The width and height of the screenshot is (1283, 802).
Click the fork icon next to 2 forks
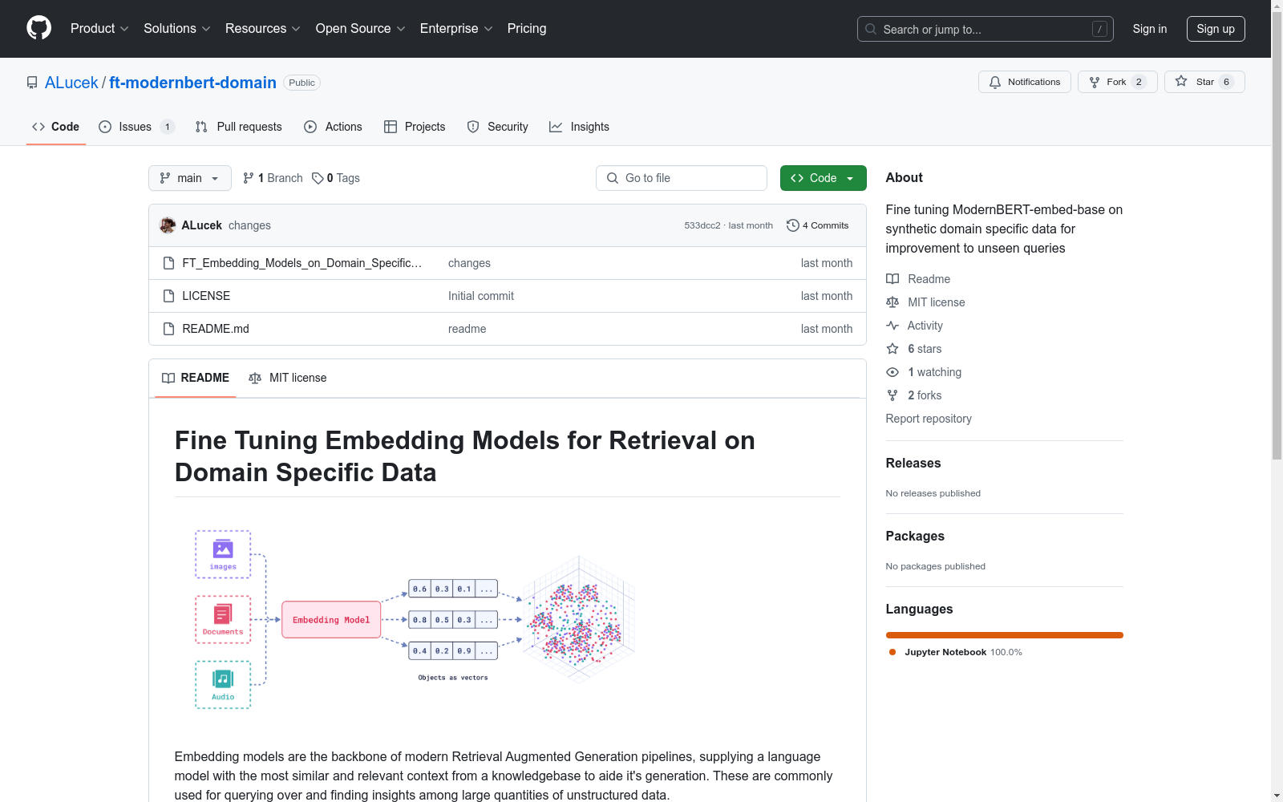892,395
